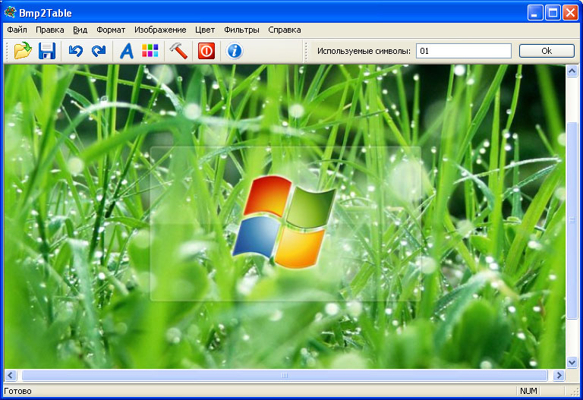This screenshot has width=583, height=400.
Task: Click the vertical scrollbar down arrow
Action: tap(572, 362)
